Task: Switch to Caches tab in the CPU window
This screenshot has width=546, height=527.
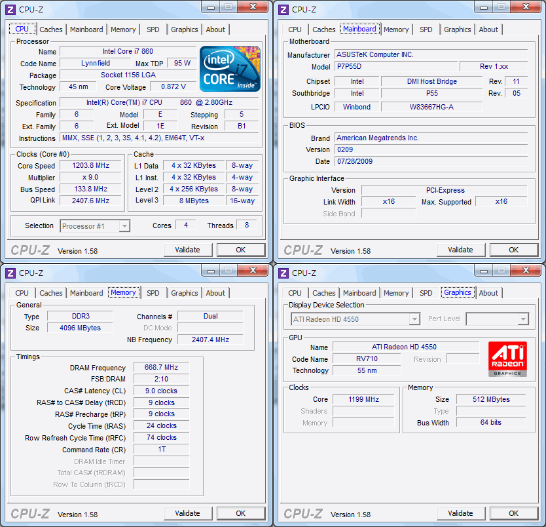Action: click(x=51, y=29)
